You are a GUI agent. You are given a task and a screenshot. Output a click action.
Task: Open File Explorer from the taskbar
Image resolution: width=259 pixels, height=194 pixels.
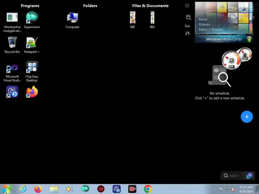(x=54, y=189)
